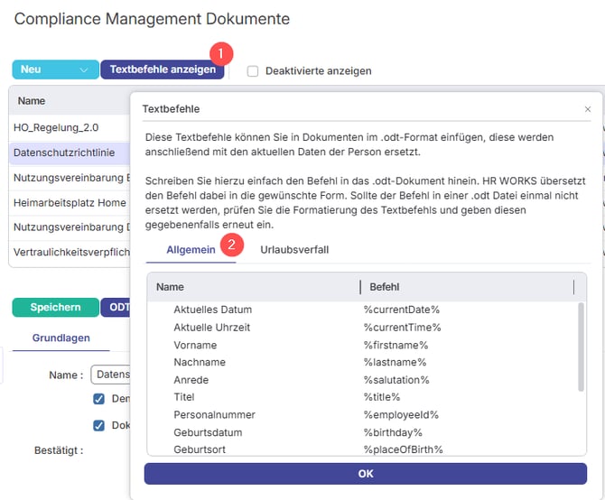Toggle the second checkbox above Bestätigt
605x500 pixels.
99,426
